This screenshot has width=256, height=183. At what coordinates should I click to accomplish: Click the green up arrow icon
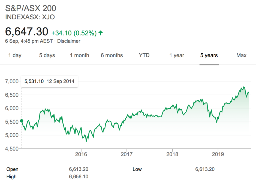pyautogui.click(x=101, y=33)
